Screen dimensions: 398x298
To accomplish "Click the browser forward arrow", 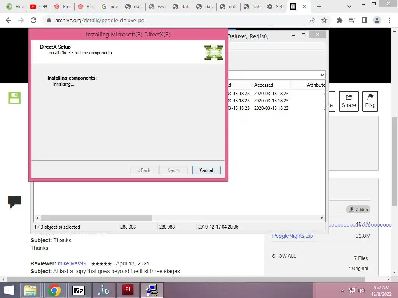I will pos(21,20).
